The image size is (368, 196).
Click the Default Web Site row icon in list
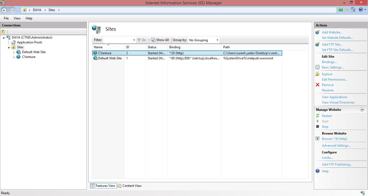95,58
